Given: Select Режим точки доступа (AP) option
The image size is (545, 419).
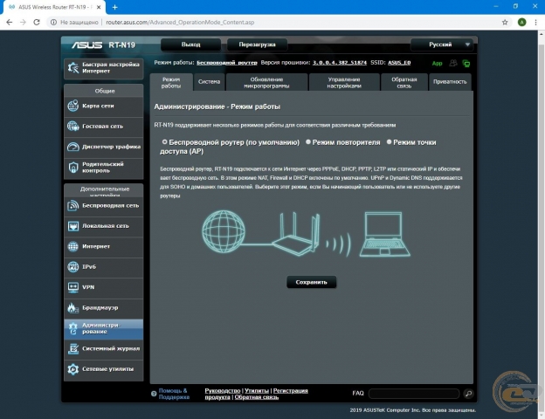Looking at the screenshot, I should 390,142.
